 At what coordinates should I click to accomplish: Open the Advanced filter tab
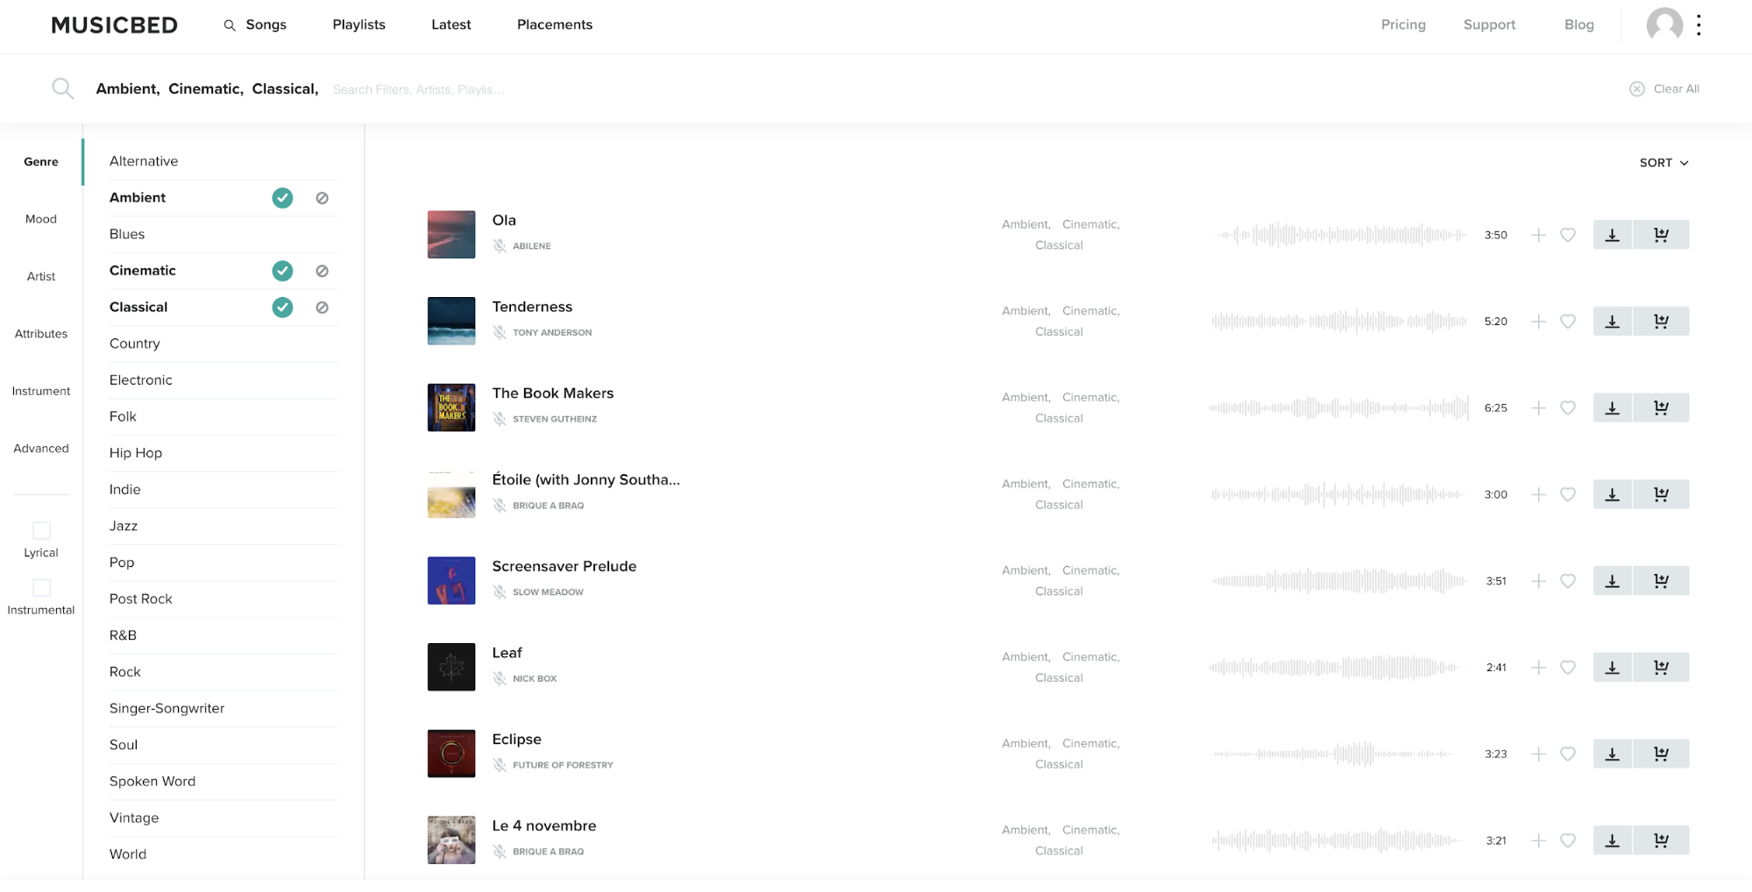41,449
